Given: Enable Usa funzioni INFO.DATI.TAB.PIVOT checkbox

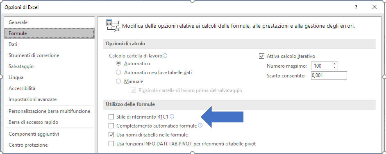Looking at the screenshot, I should coord(111,143).
